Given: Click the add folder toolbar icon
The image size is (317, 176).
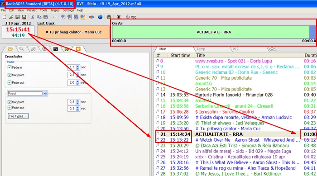Looking at the screenshot, I should coord(83,17).
